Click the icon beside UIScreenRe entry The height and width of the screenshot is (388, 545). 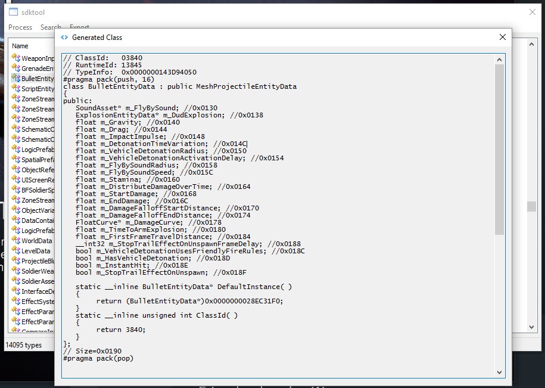coord(16,179)
